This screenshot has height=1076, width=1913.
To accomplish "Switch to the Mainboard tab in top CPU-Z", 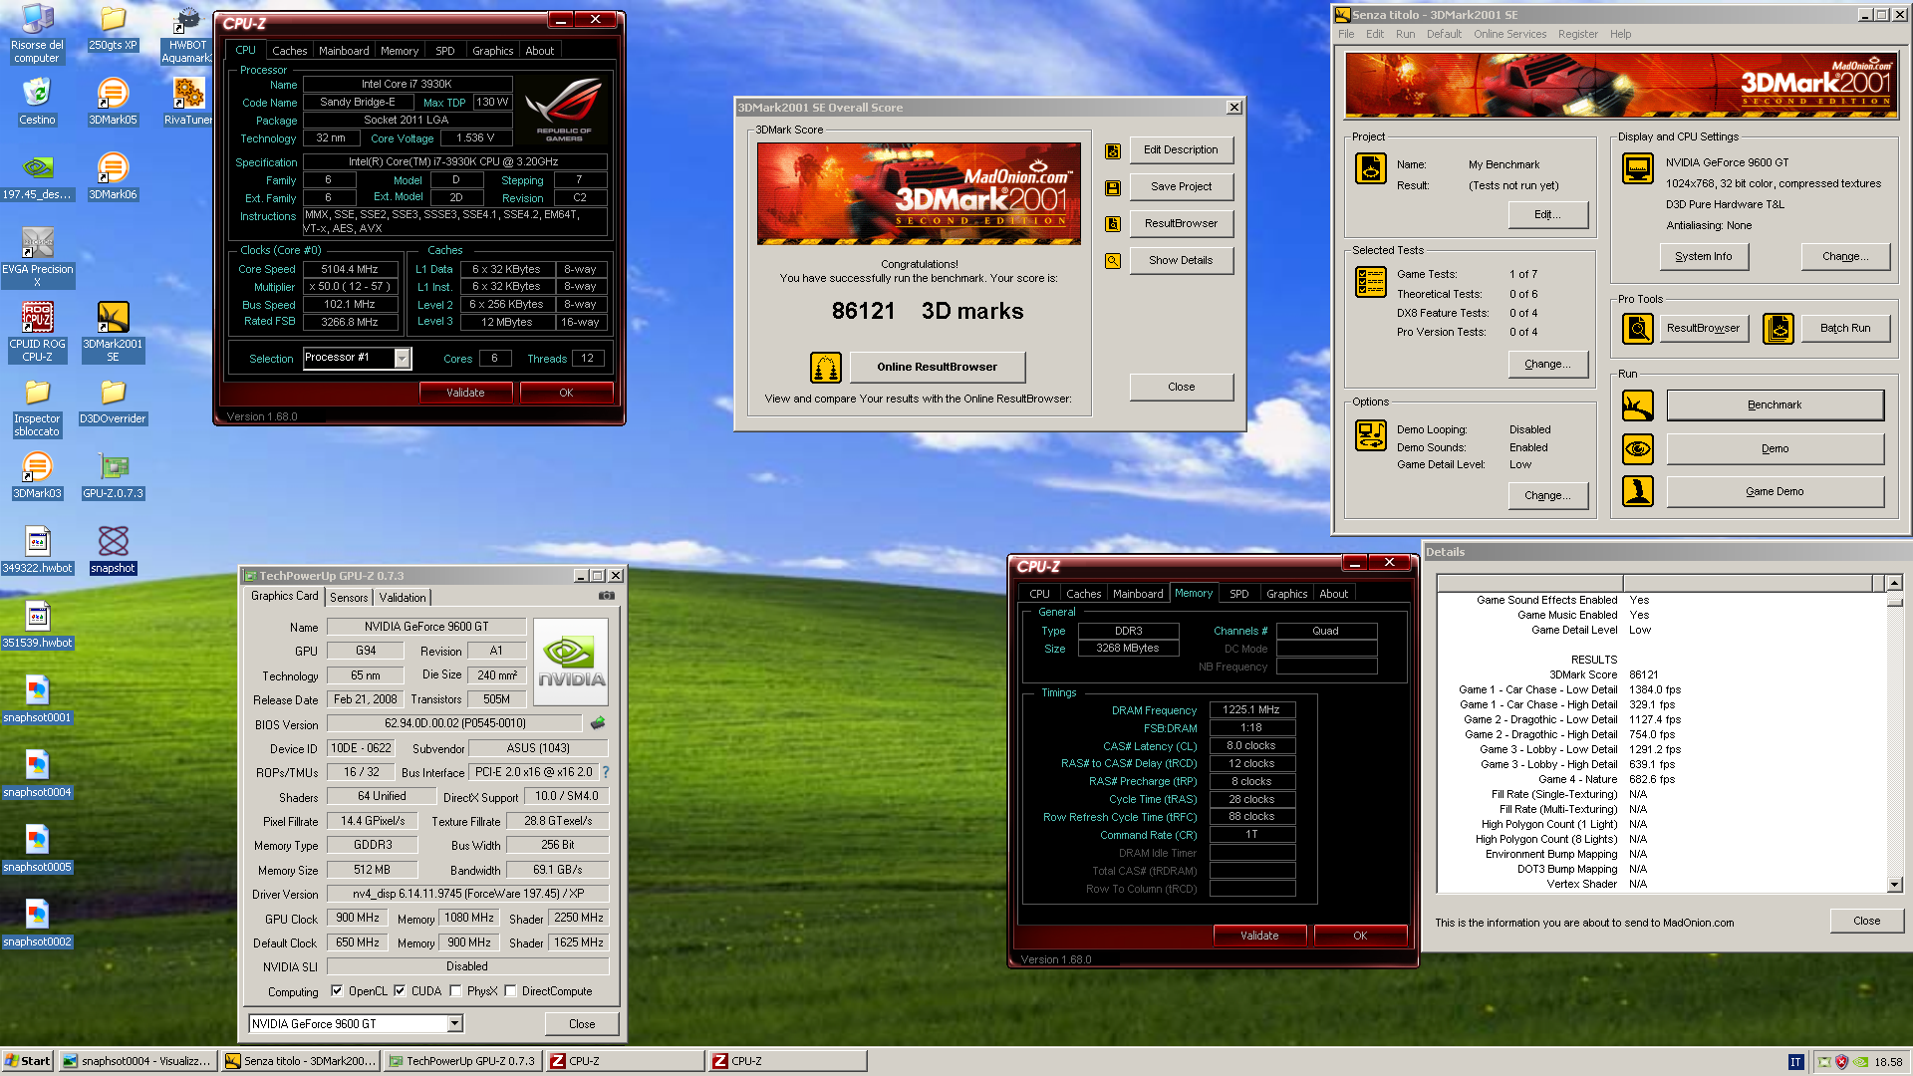I will coord(344,51).
